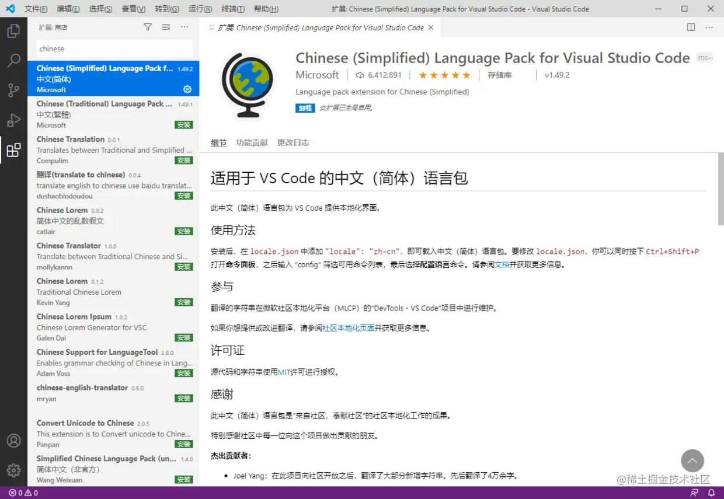Click the five-star rating
The height and width of the screenshot is (499, 724).
pos(444,75)
